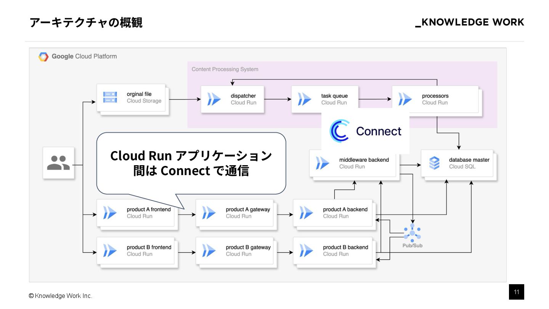Click the "product A frontend" label
The height and width of the screenshot is (309, 549).
[x=149, y=209]
